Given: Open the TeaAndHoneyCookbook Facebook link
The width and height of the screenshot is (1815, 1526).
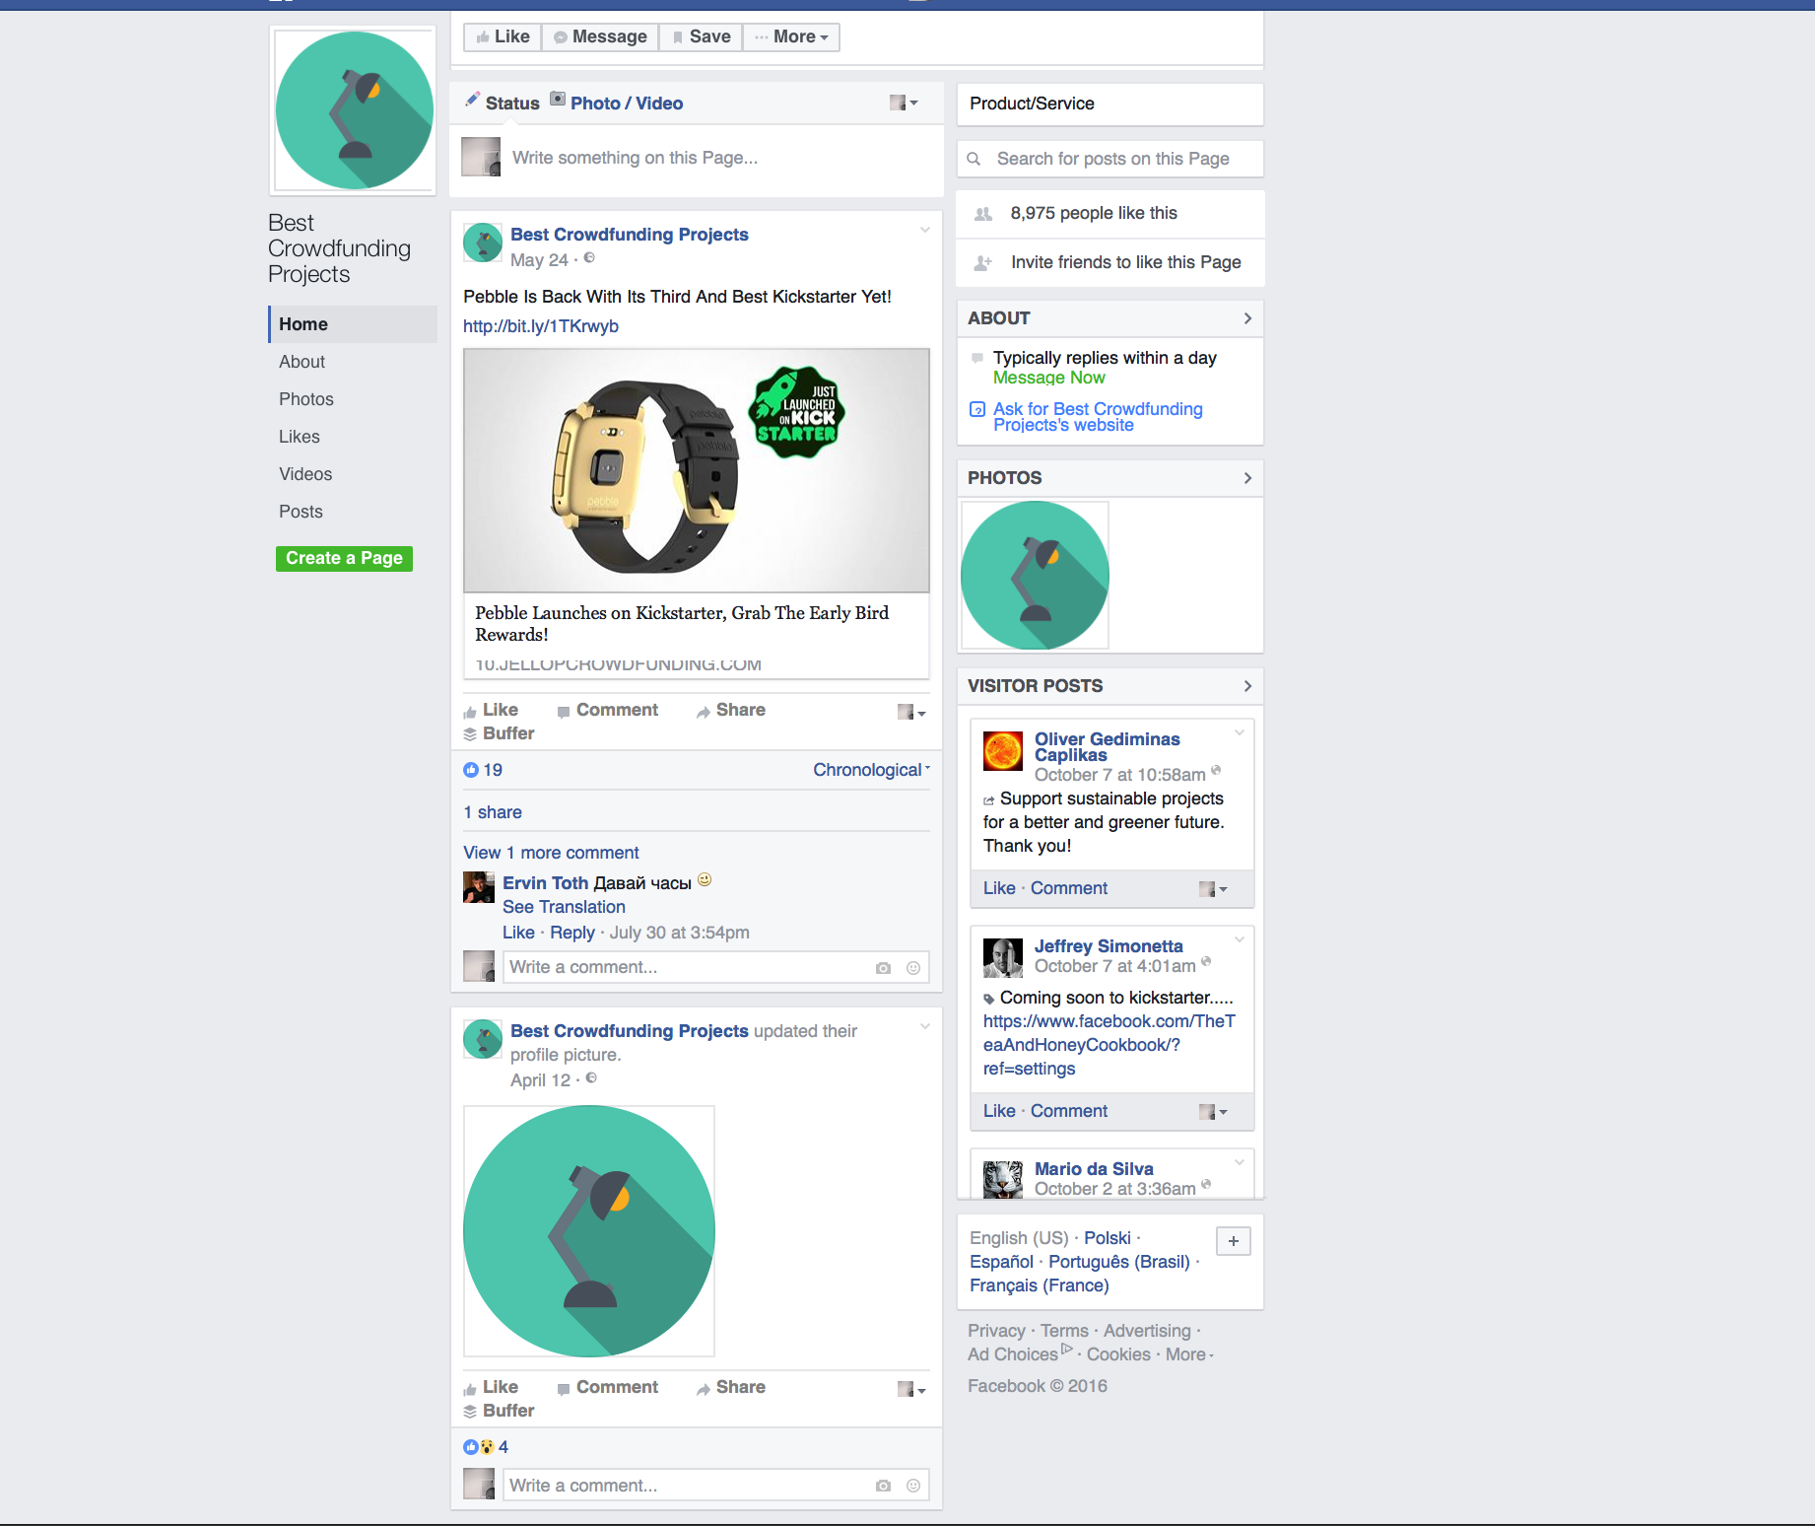Looking at the screenshot, I should [x=1109, y=1045].
